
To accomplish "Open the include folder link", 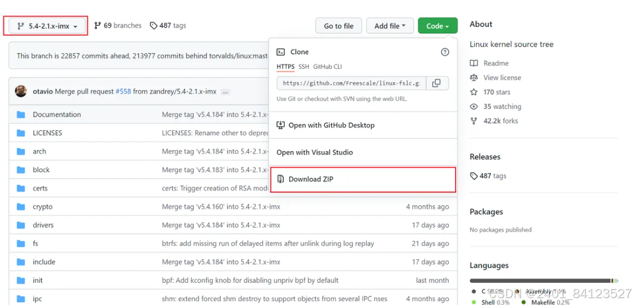I will 44,262.
